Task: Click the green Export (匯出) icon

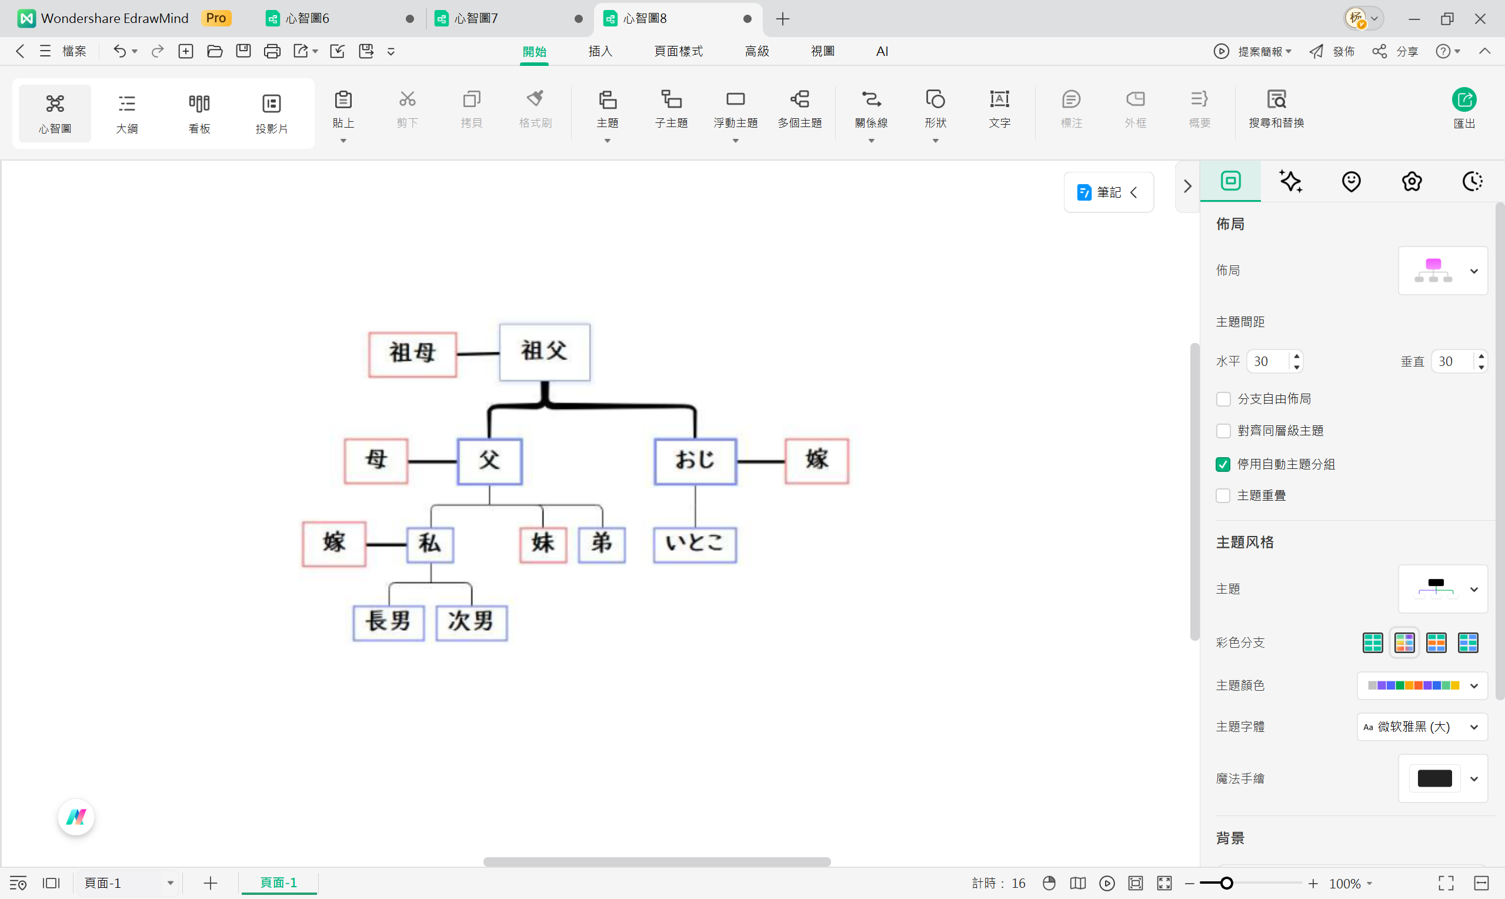Action: pos(1463,101)
